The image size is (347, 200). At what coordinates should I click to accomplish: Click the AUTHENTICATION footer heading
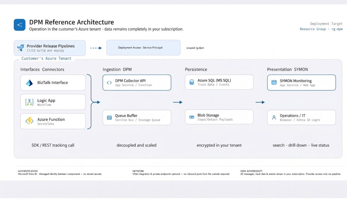pyautogui.click(x=28, y=171)
